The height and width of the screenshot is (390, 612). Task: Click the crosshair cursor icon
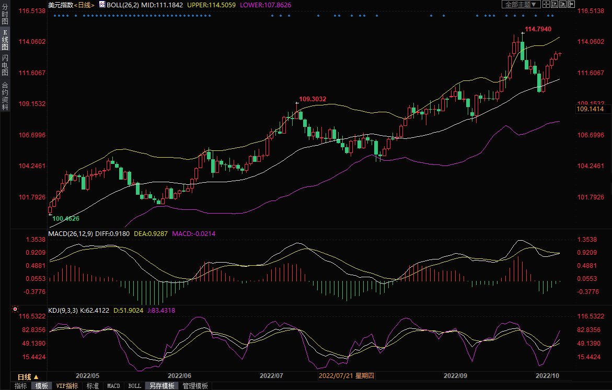point(546,4)
